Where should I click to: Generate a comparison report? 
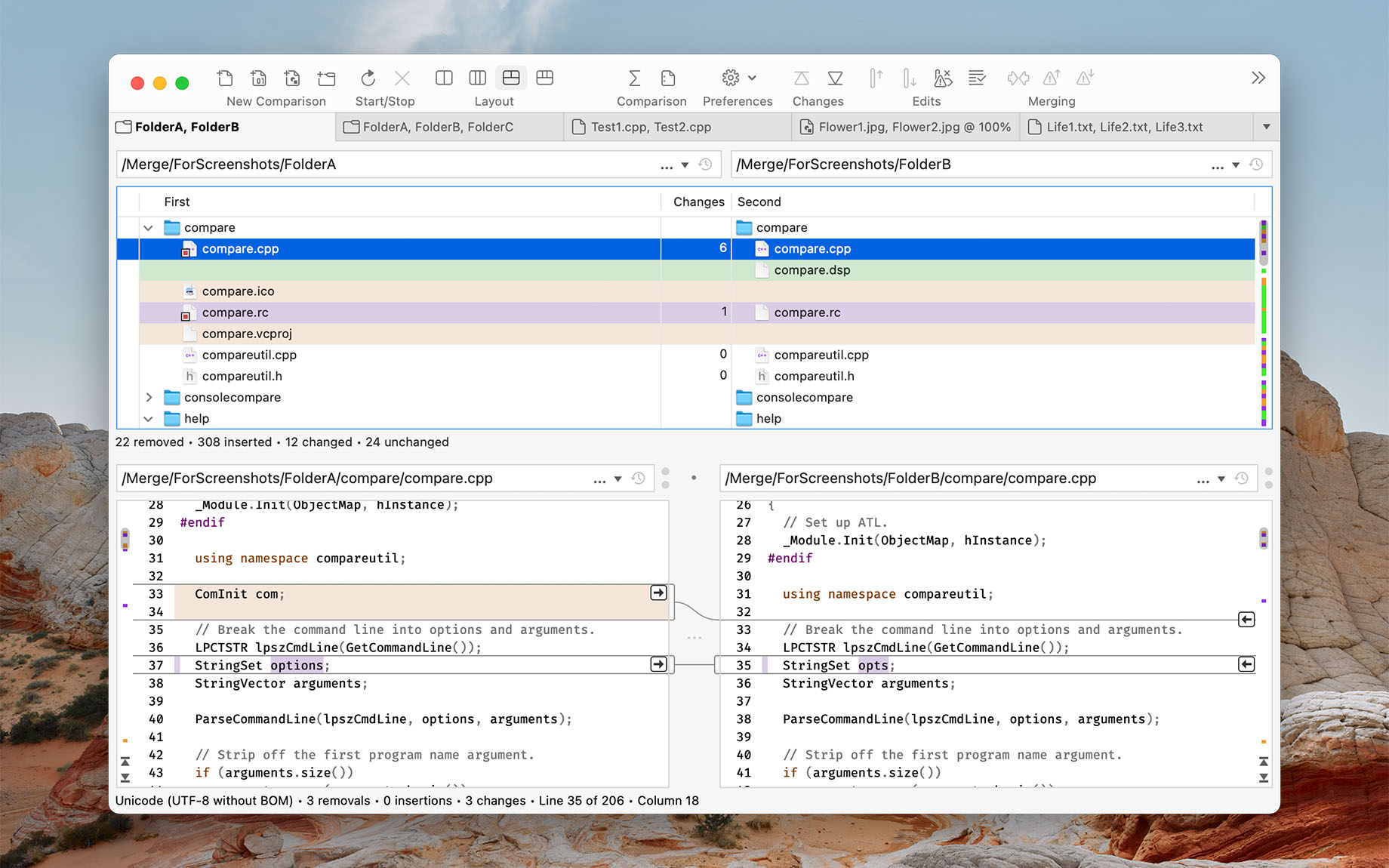coord(667,78)
